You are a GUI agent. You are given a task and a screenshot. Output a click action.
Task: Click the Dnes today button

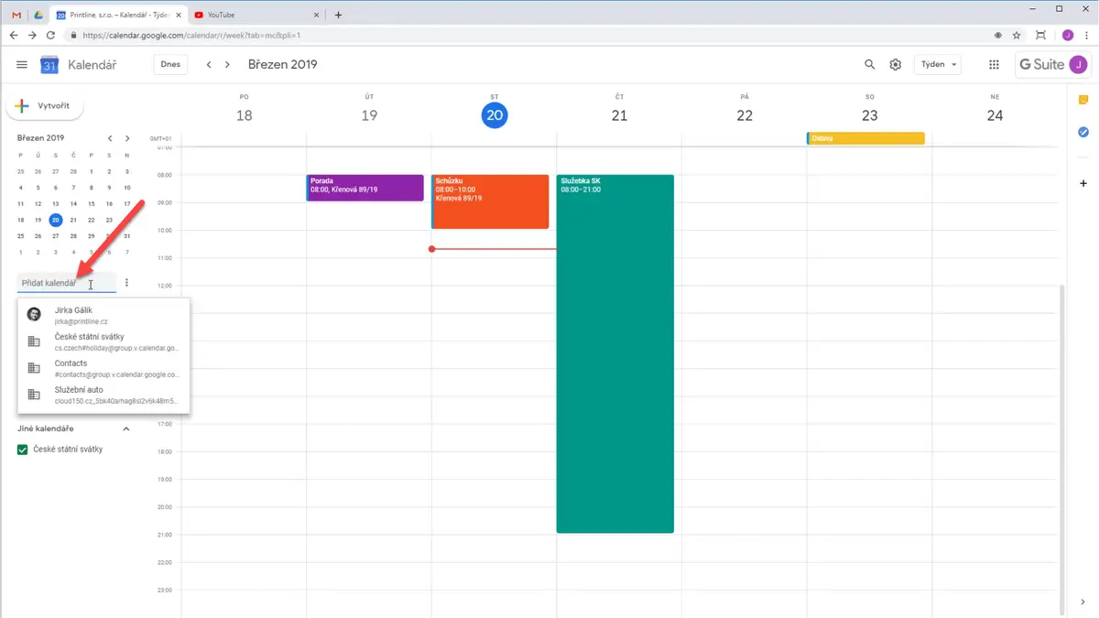170,65
